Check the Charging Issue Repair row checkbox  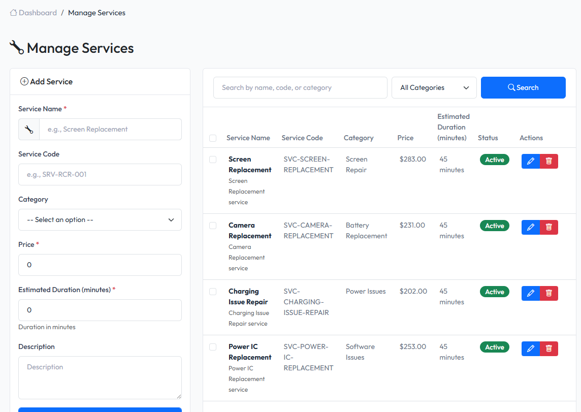[213, 291]
